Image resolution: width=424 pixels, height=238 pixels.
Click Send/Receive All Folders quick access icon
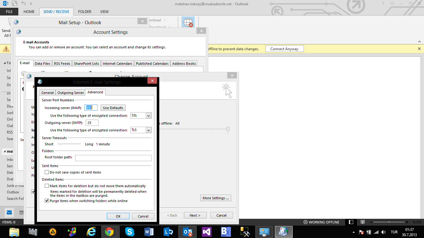15,4
